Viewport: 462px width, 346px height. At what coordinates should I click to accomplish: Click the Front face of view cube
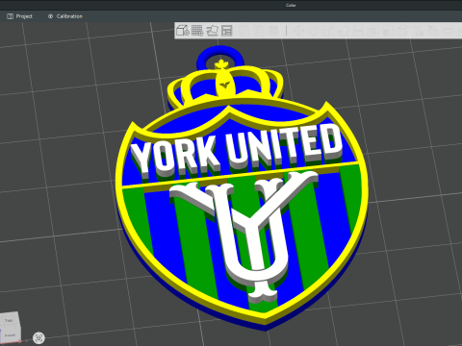click(11, 334)
